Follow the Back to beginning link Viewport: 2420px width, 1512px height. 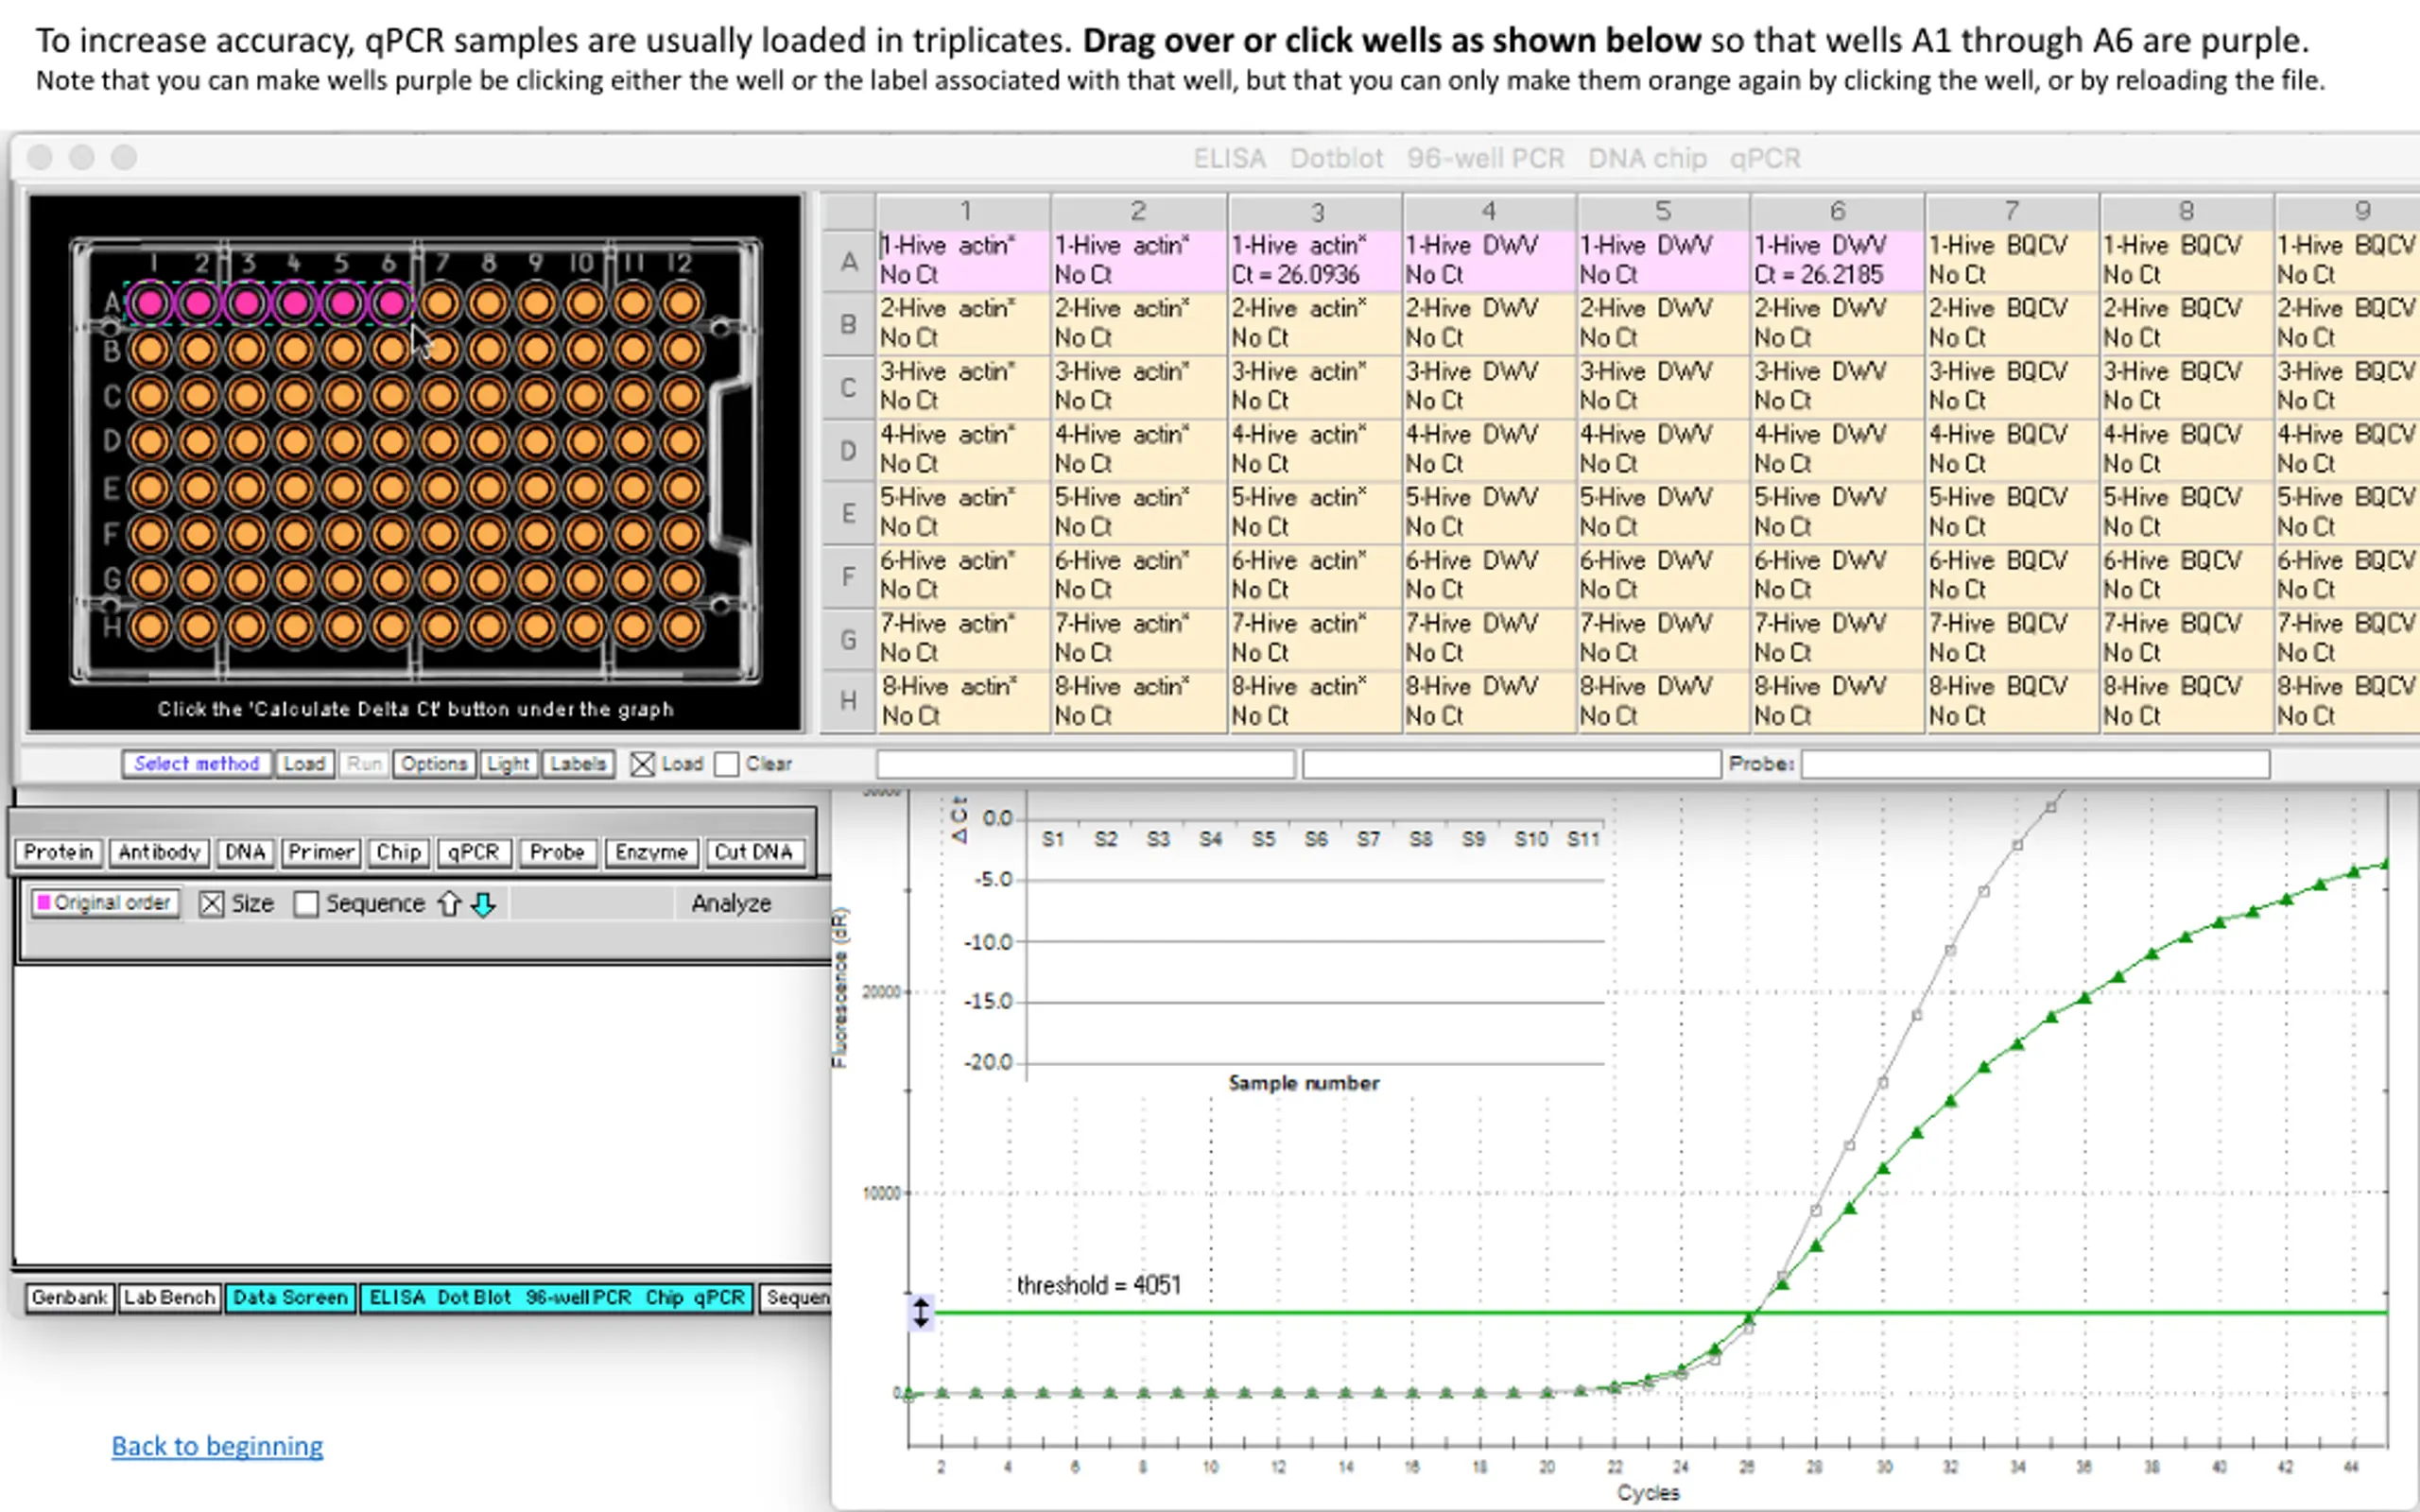217,1445
